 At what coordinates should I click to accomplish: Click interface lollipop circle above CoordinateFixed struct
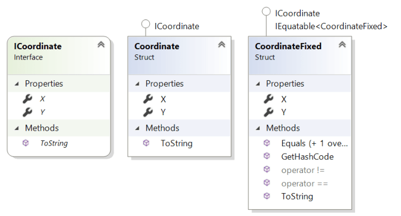pyautogui.click(x=266, y=11)
